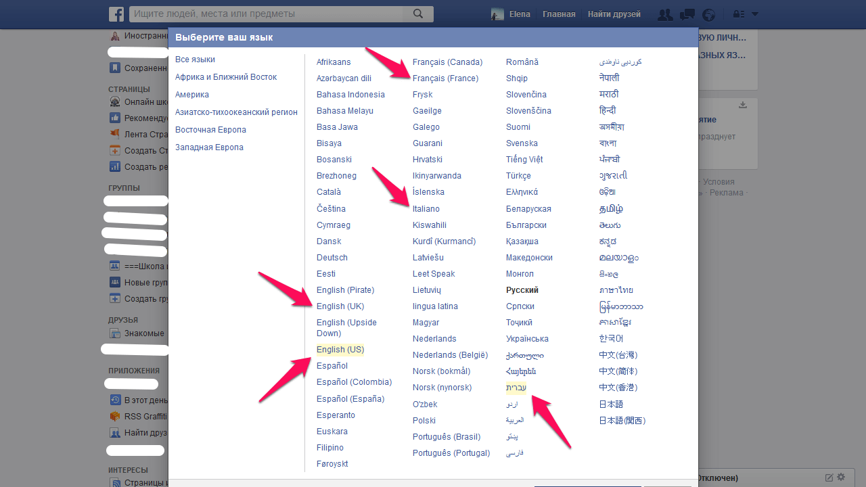The height and width of the screenshot is (487, 866).
Task: Click new chat message compose icon
Action: 829,478
